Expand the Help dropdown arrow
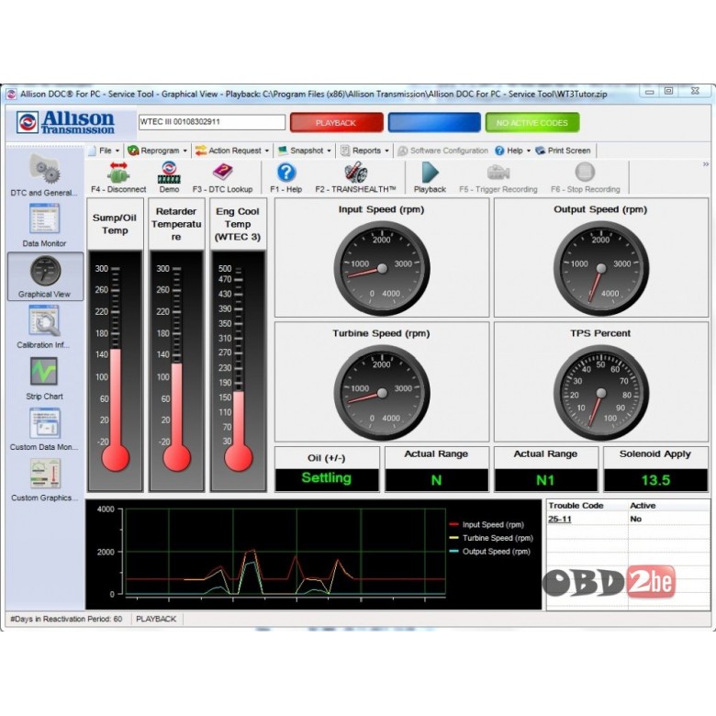 point(529,151)
